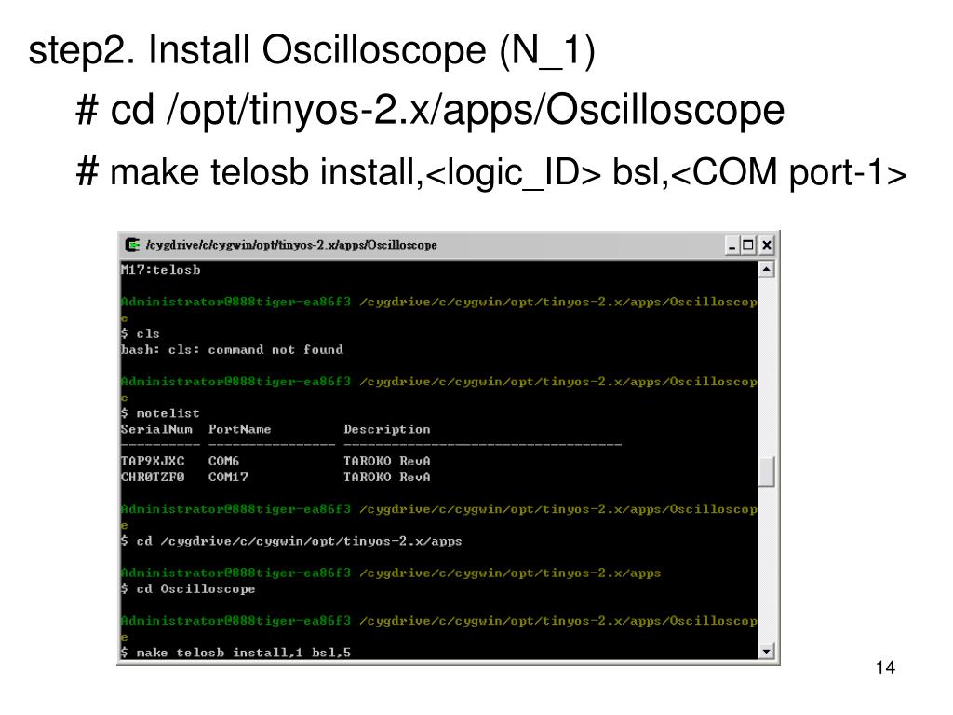
Task: Click the 'M17:telosb' terminal line
Action: tap(160, 269)
